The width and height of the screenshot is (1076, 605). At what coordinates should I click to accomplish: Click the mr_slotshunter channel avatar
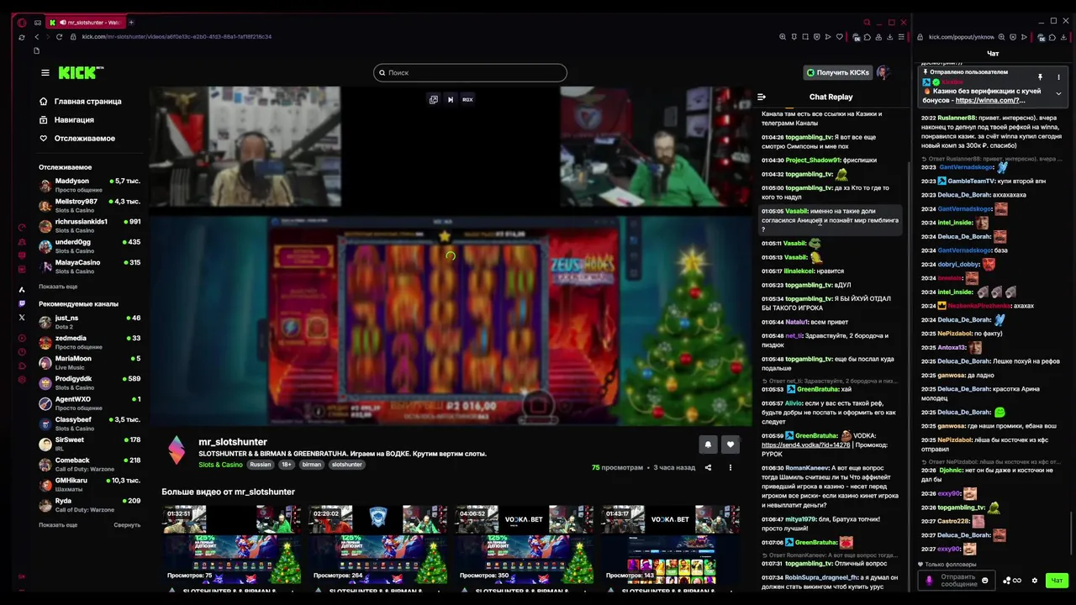[x=176, y=450]
